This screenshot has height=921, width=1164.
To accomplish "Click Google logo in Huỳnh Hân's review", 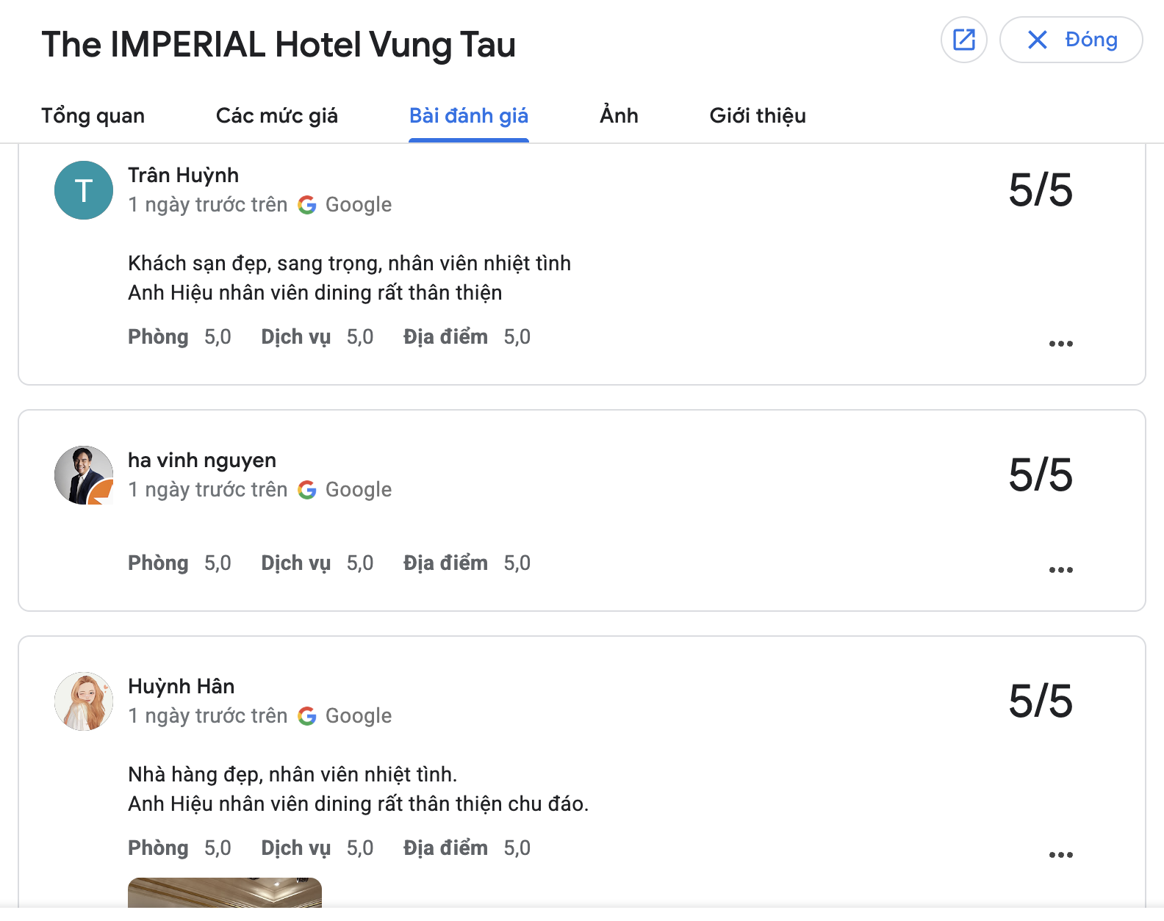I will point(307,716).
